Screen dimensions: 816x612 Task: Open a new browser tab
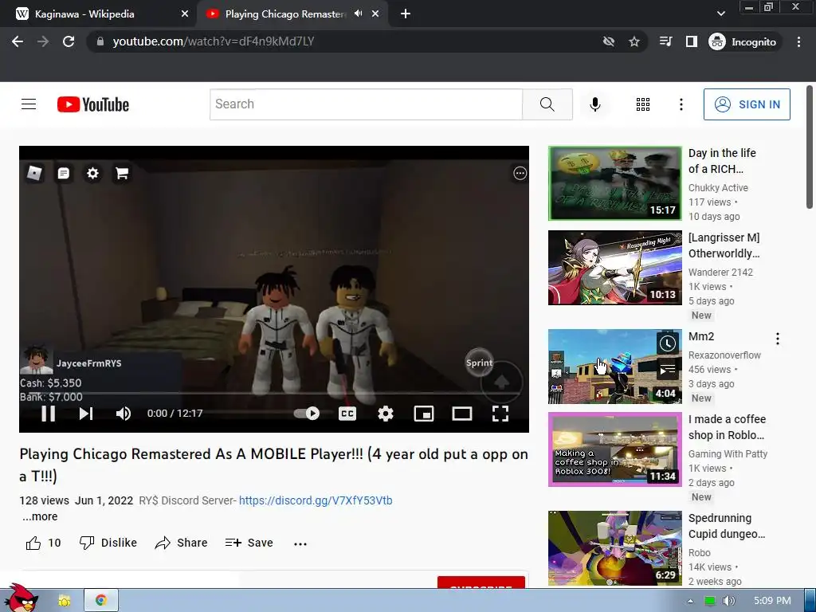pos(406,14)
